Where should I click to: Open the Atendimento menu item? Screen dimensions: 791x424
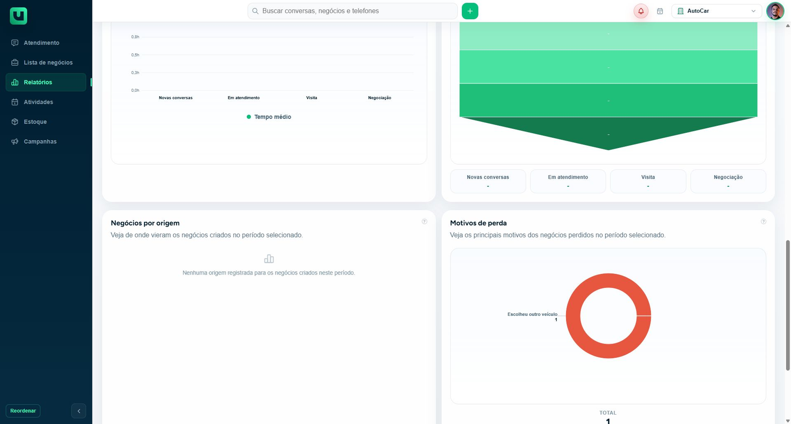click(x=46, y=43)
